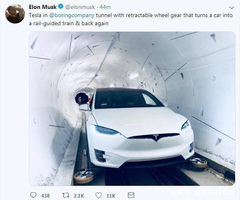Viewport: 240px width, 200px height.
Task: Click the reply speech bubble icon
Action: (x=33, y=195)
